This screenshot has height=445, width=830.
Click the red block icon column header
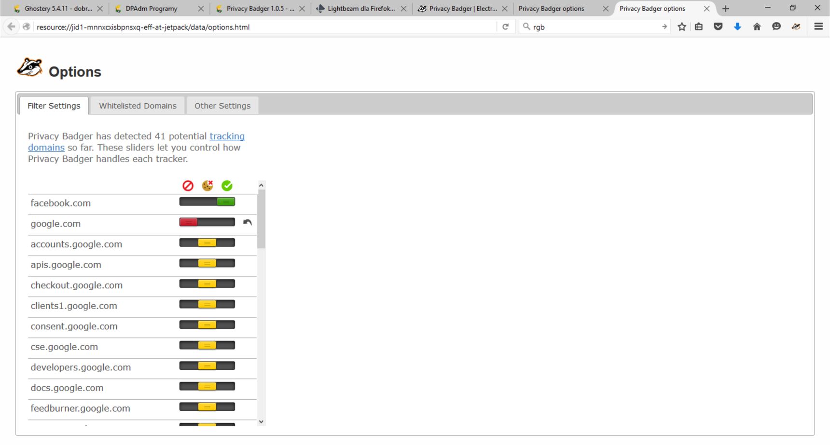pos(188,186)
